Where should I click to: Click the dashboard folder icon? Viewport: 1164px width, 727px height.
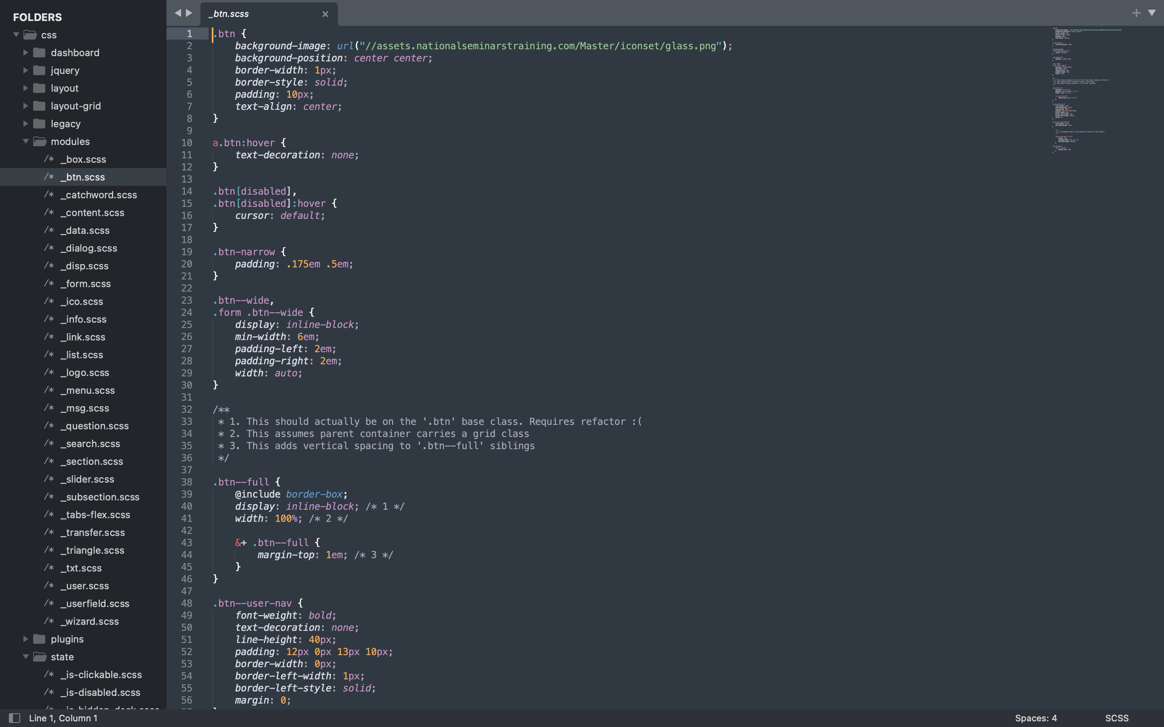[x=40, y=53]
